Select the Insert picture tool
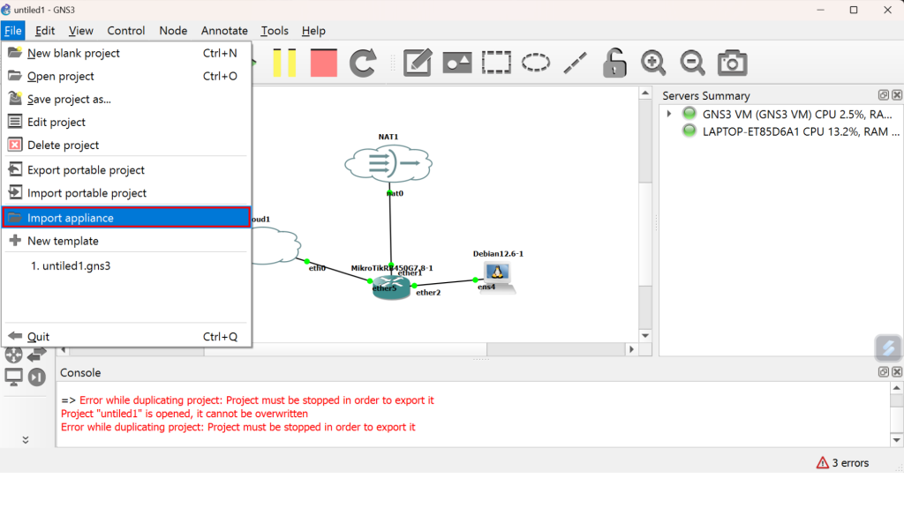904x508 pixels. 456,63
